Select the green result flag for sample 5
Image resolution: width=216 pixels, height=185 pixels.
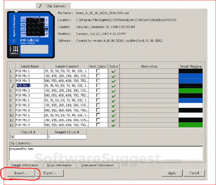pyautogui.click(x=191, y=91)
